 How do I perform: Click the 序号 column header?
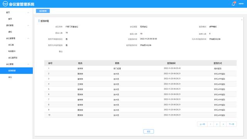[50, 63]
